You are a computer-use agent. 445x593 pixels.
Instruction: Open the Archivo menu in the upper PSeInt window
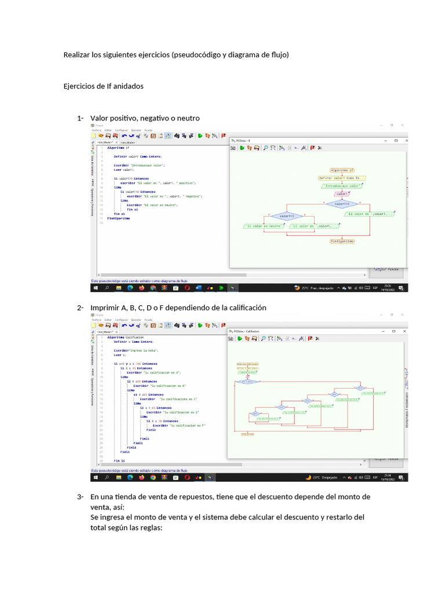click(x=96, y=130)
